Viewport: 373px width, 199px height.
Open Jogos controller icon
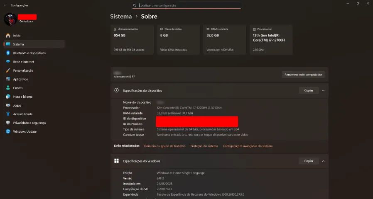coord(8,105)
